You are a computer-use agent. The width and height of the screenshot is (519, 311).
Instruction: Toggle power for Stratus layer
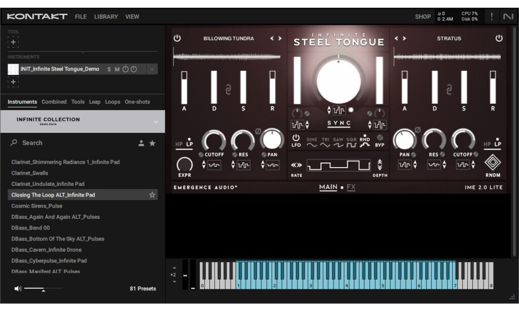[499, 38]
